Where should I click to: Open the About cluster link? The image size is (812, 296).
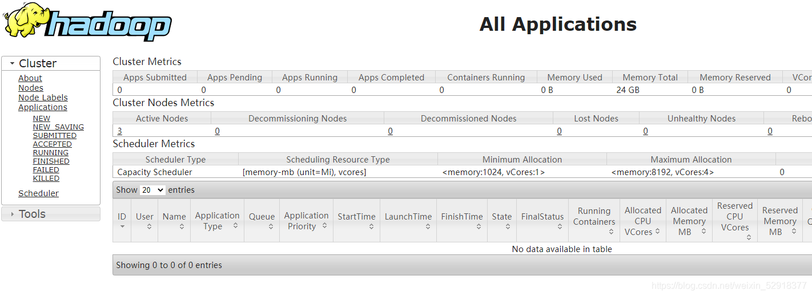pos(30,78)
